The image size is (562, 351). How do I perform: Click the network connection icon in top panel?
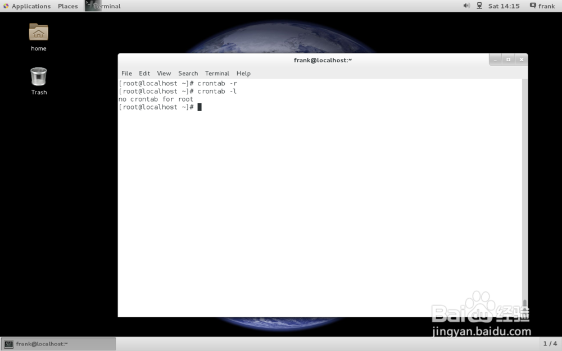click(479, 6)
